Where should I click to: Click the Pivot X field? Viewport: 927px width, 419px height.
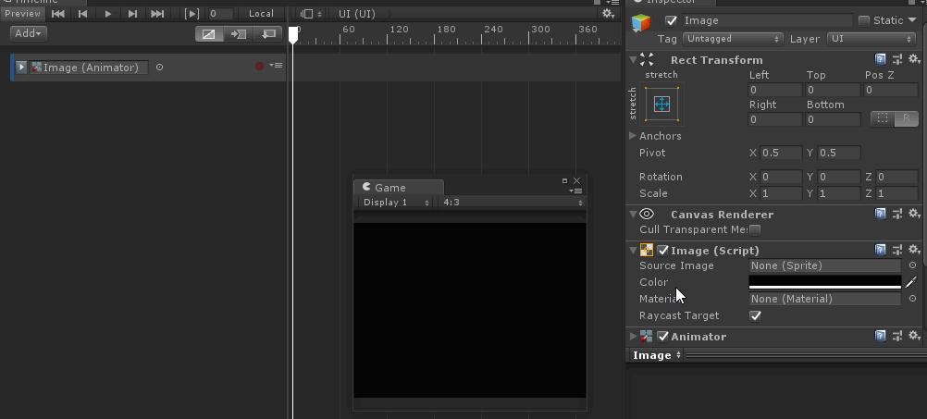(x=781, y=153)
